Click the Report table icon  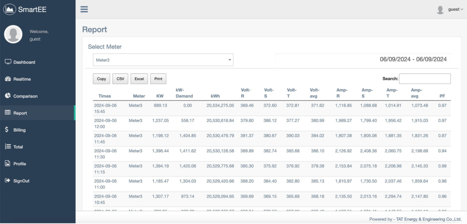click(8, 113)
